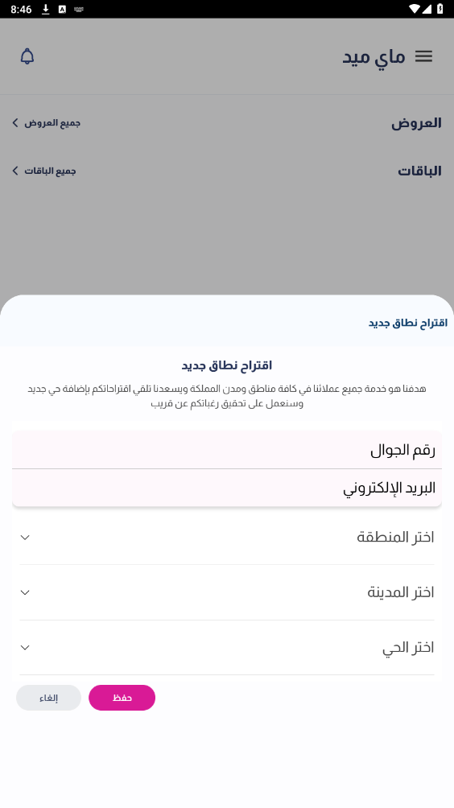
Task: Click the إلغاء cancel button
Action: tap(48, 698)
